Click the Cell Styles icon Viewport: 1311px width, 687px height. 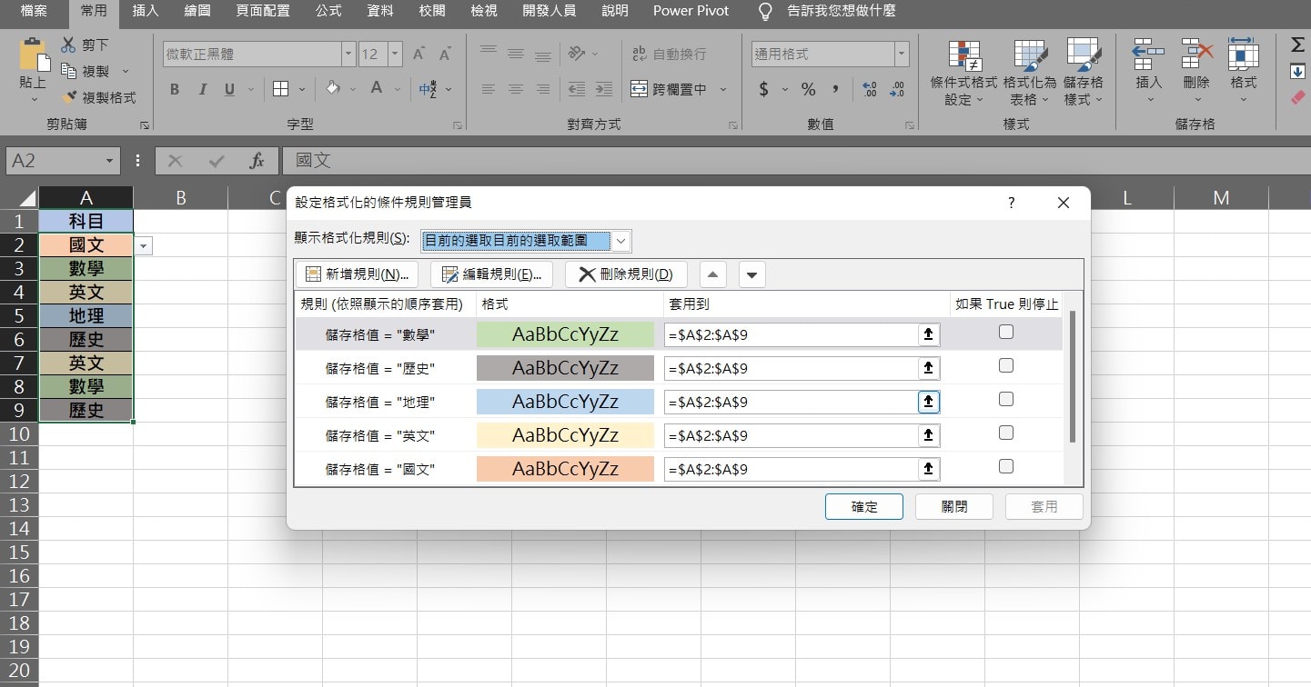(1083, 55)
